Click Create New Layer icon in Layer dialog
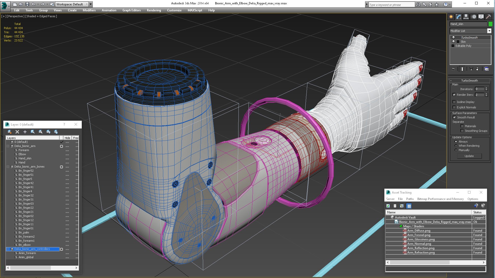 [10, 132]
